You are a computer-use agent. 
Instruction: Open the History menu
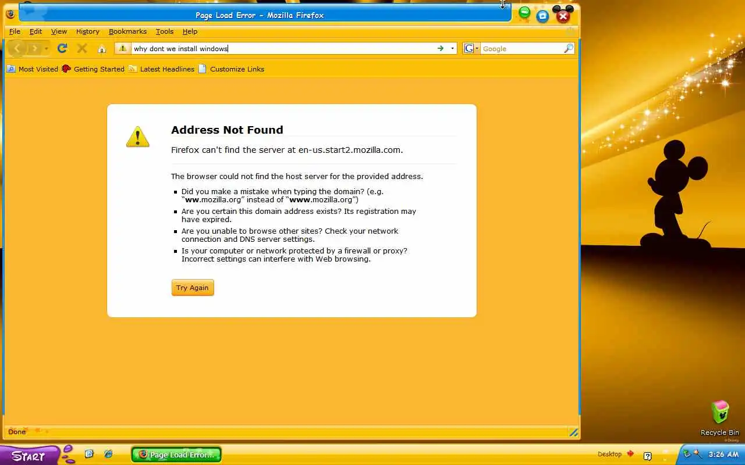click(87, 31)
